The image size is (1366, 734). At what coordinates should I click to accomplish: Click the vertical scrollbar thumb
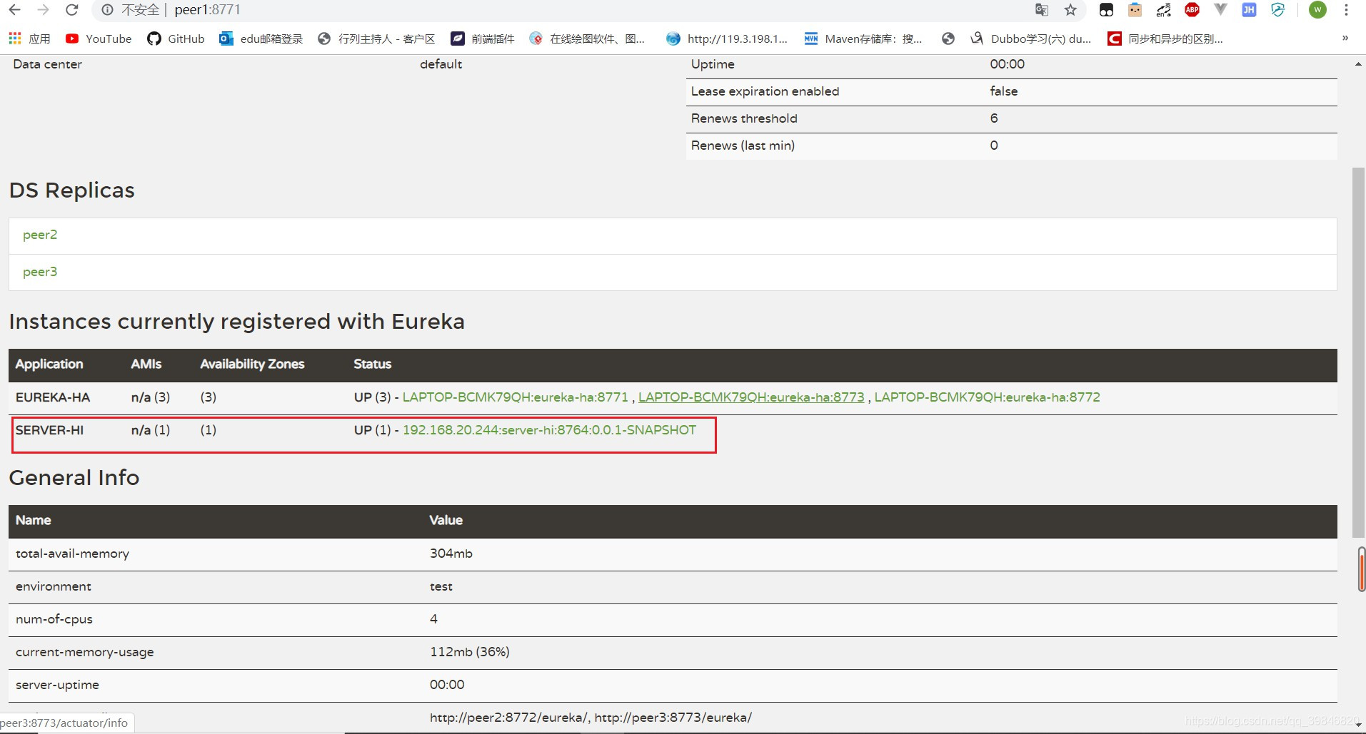(x=1358, y=352)
